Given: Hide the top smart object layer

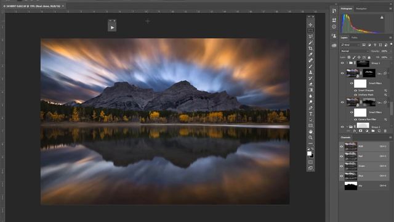Looking at the screenshot, I should coord(342,73).
